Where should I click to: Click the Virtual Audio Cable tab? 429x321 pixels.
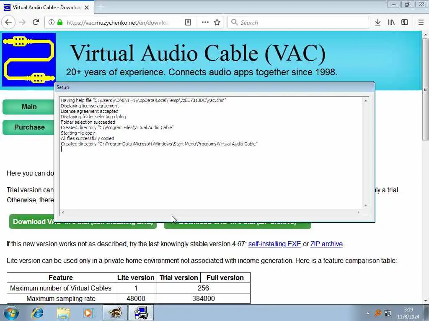click(47, 8)
